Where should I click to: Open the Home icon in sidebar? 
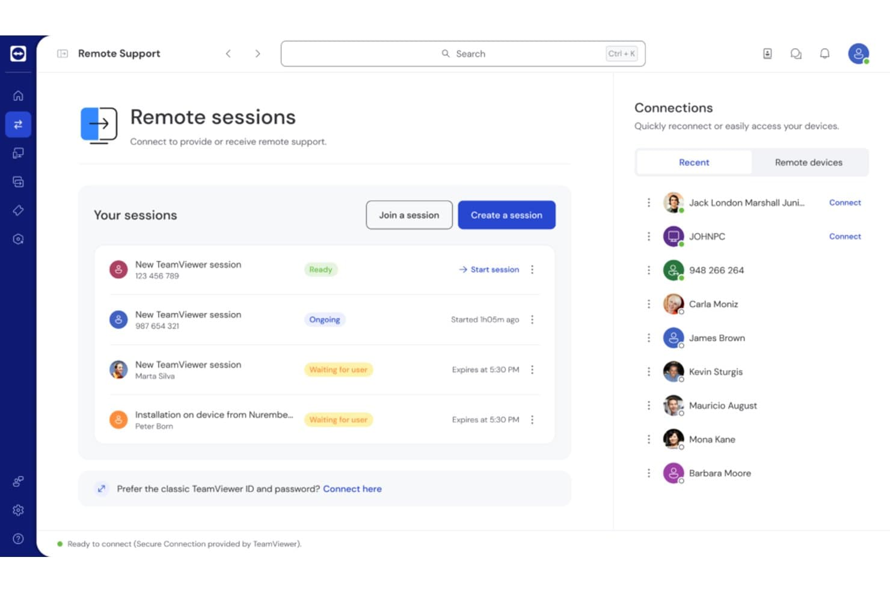pos(18,96)
